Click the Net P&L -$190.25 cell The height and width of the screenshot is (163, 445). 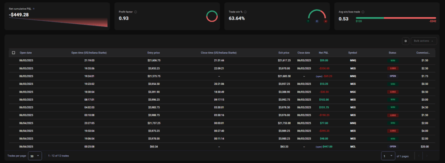coord(324,115)
